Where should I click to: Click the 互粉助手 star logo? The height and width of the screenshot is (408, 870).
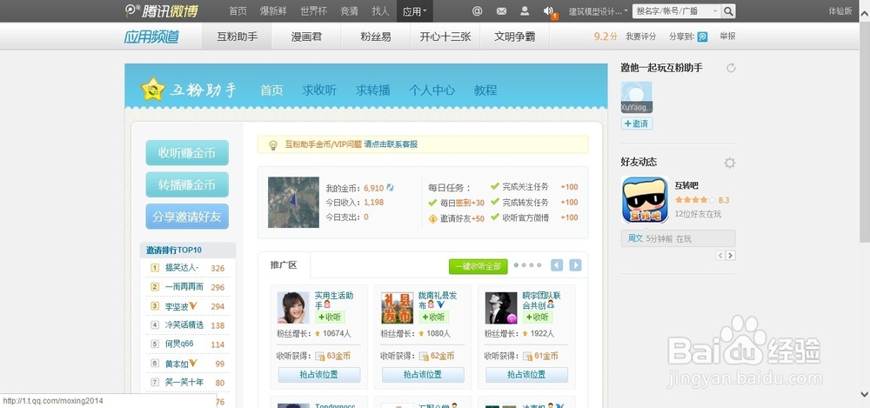(152, 89)
